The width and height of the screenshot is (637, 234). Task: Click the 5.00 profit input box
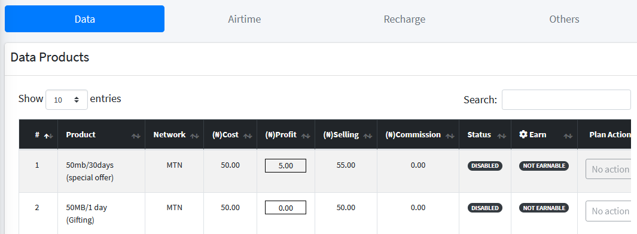click(x=285, y=166)
